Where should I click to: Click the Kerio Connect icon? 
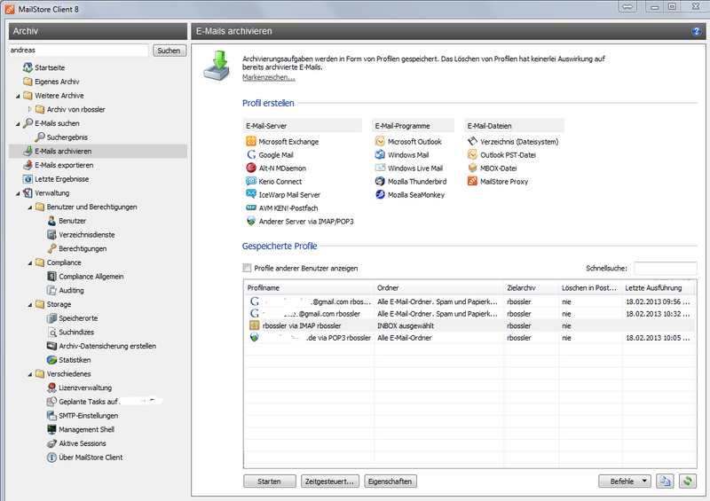[251, 181]
